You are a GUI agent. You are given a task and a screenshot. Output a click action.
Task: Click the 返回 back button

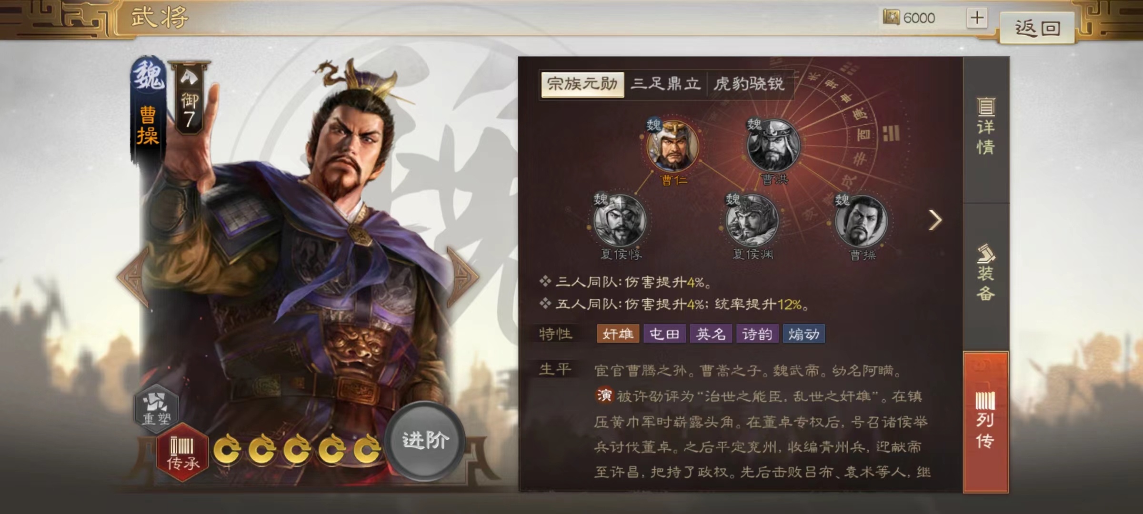tap(1037, 29)
